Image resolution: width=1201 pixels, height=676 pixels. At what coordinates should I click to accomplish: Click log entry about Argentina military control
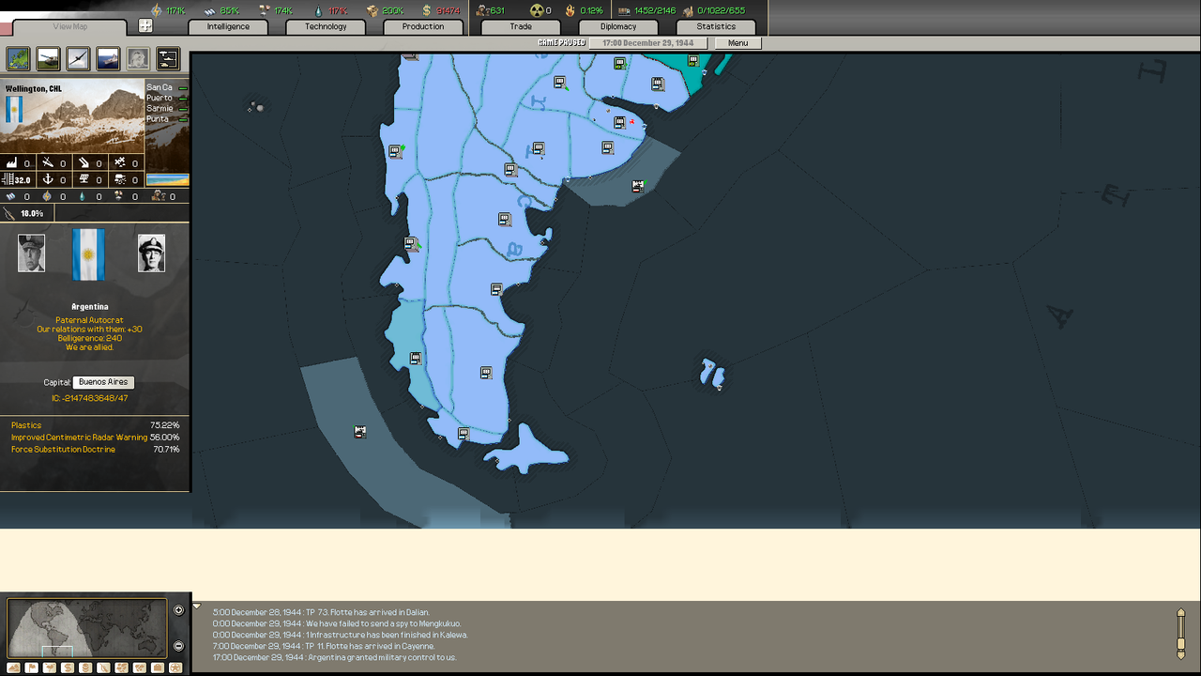tap(335, 657)
